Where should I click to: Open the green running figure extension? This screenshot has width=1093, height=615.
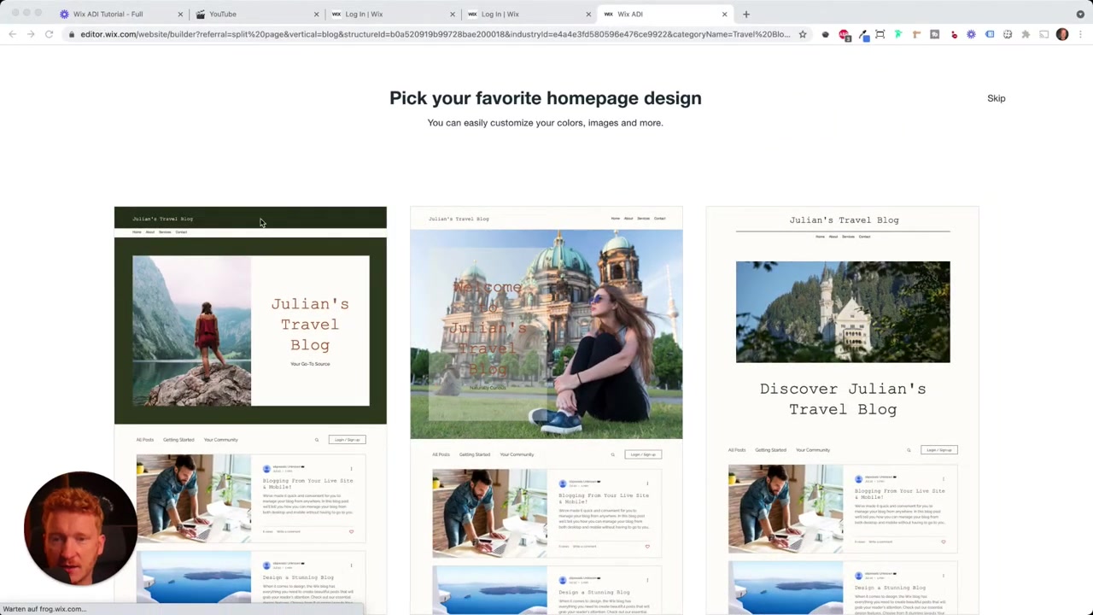(x=898, y=34)
